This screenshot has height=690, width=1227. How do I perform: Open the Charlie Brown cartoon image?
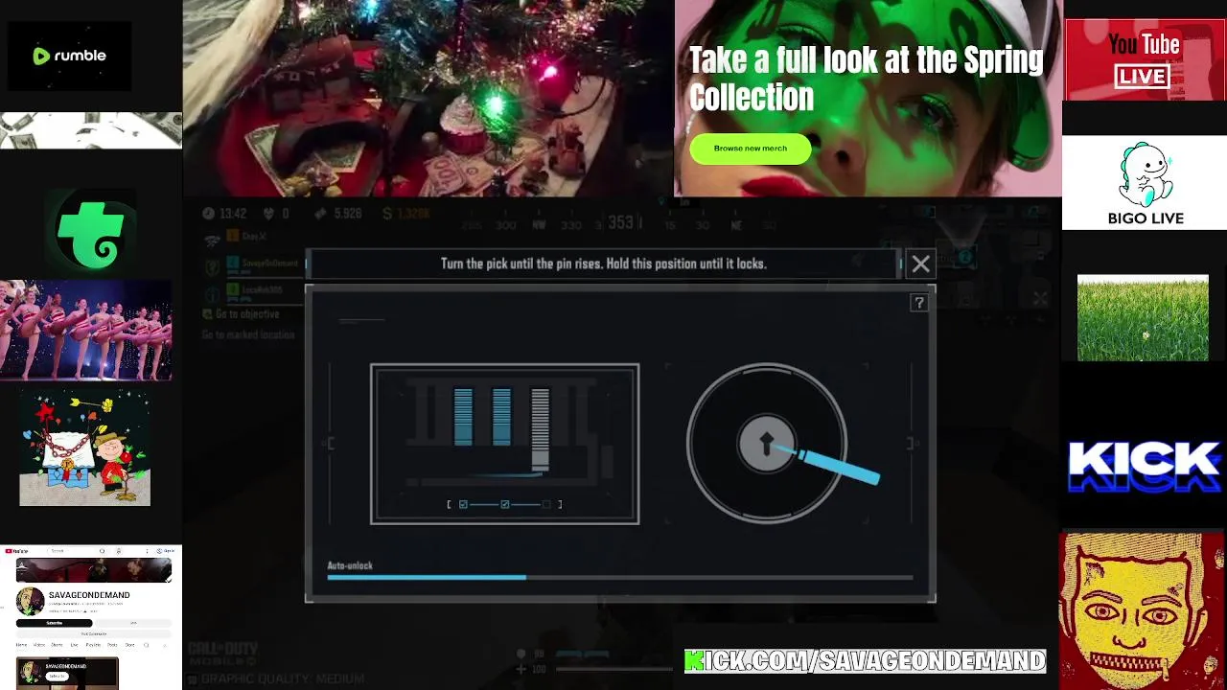tap(85, 448)
